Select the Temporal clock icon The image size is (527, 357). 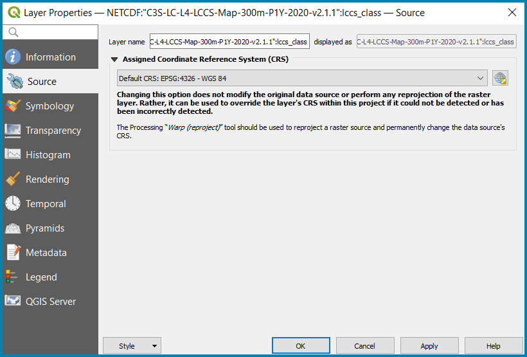(x=13, y=203)
